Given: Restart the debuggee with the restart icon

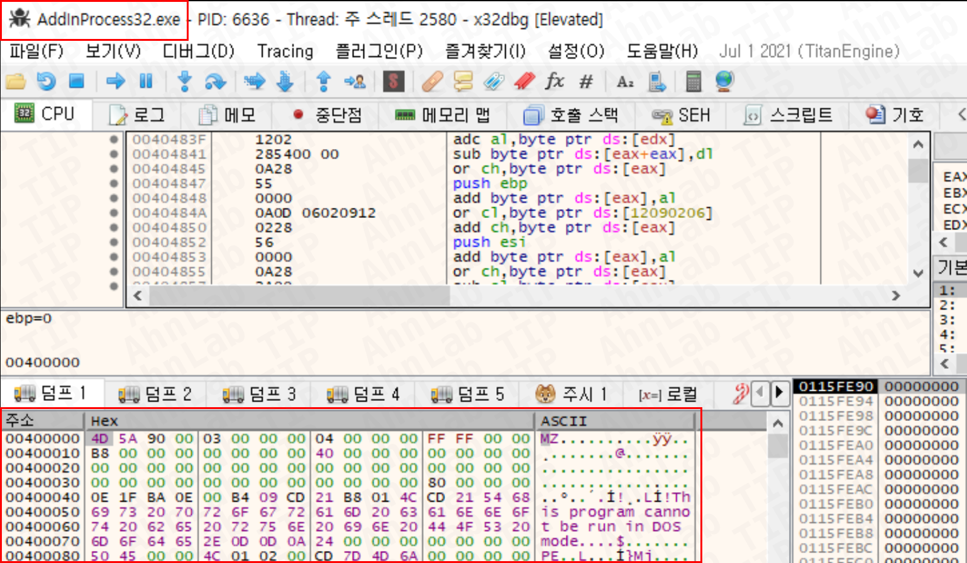Looking at the screenshot, I should (x=46, y=81).
